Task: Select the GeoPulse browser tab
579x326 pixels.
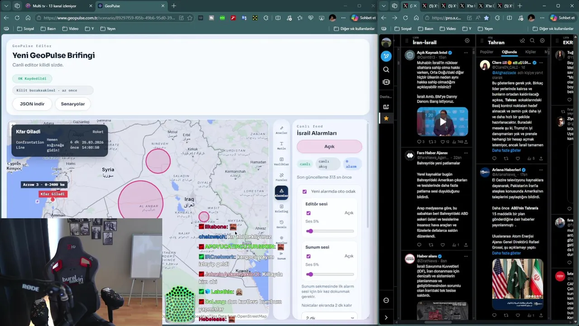Action: point(131,6)
